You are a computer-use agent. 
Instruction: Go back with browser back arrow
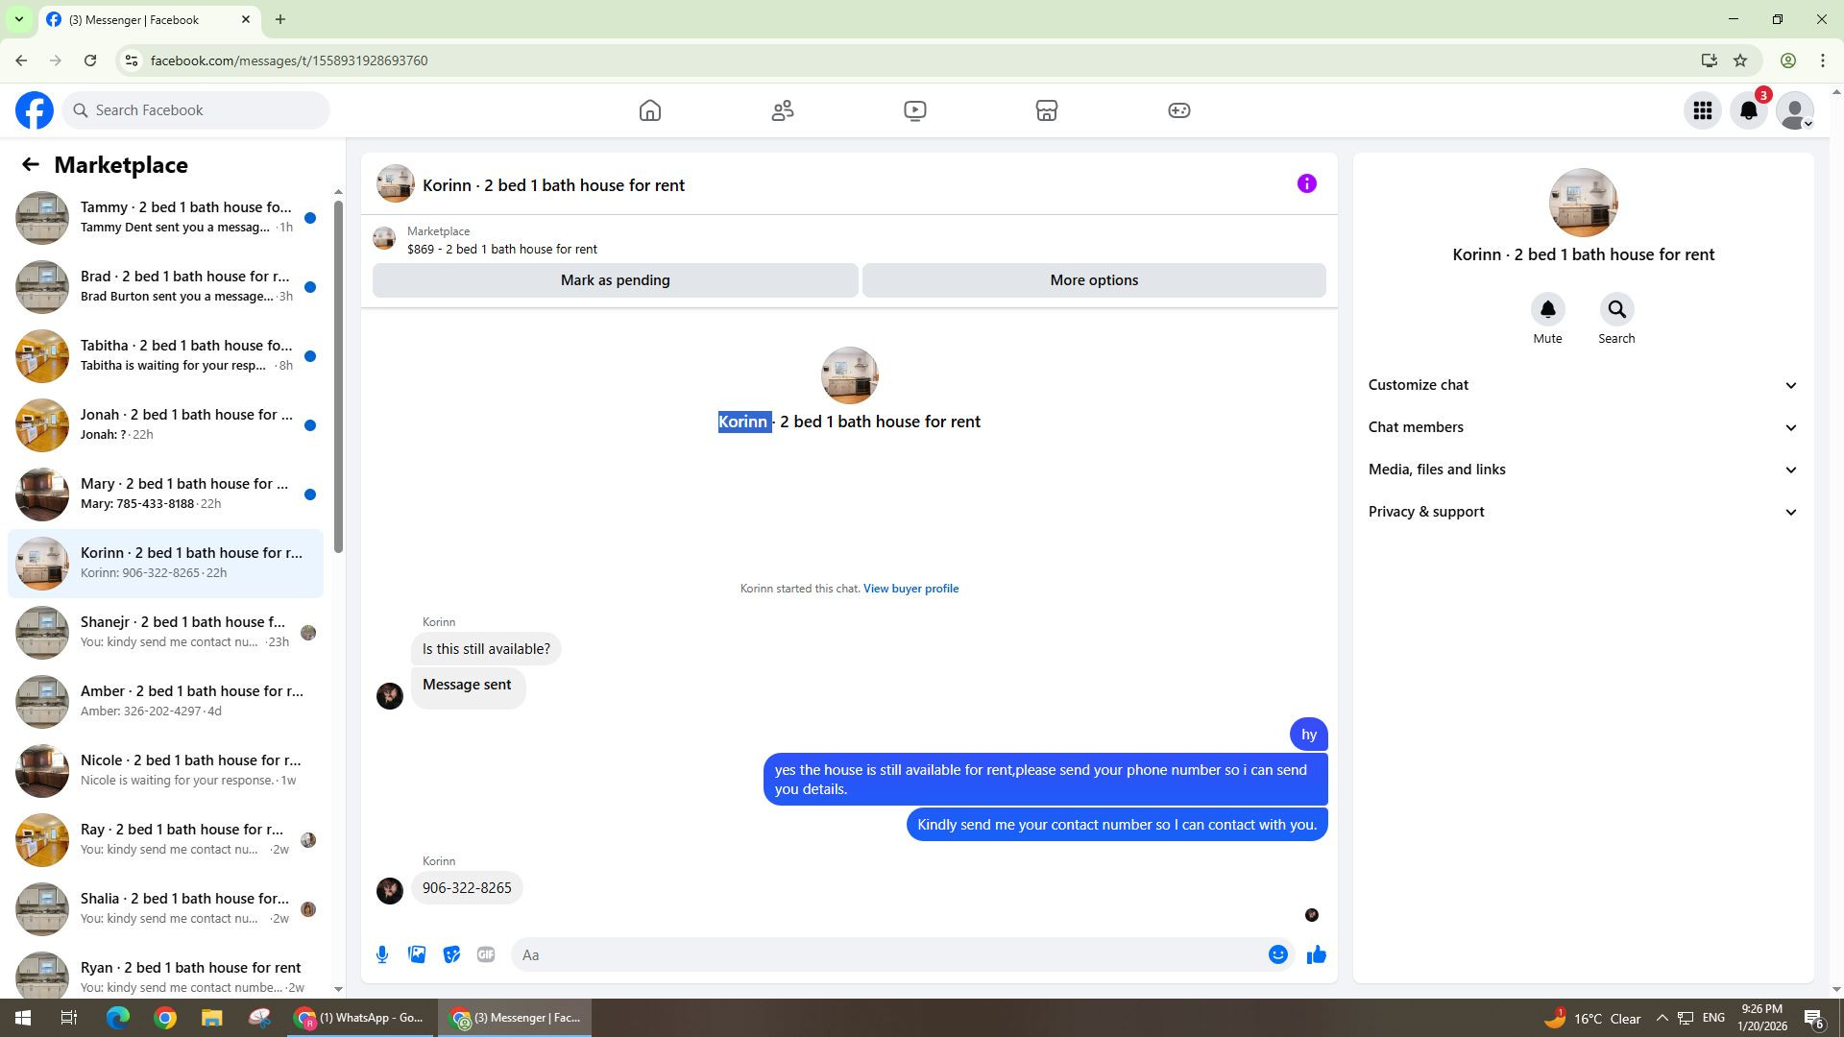coord(21,60)
